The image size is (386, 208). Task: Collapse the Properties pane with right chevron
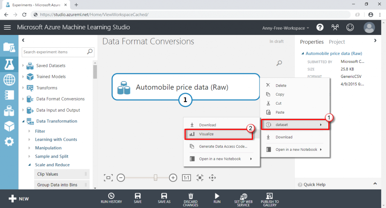click(x=375, y=41)
